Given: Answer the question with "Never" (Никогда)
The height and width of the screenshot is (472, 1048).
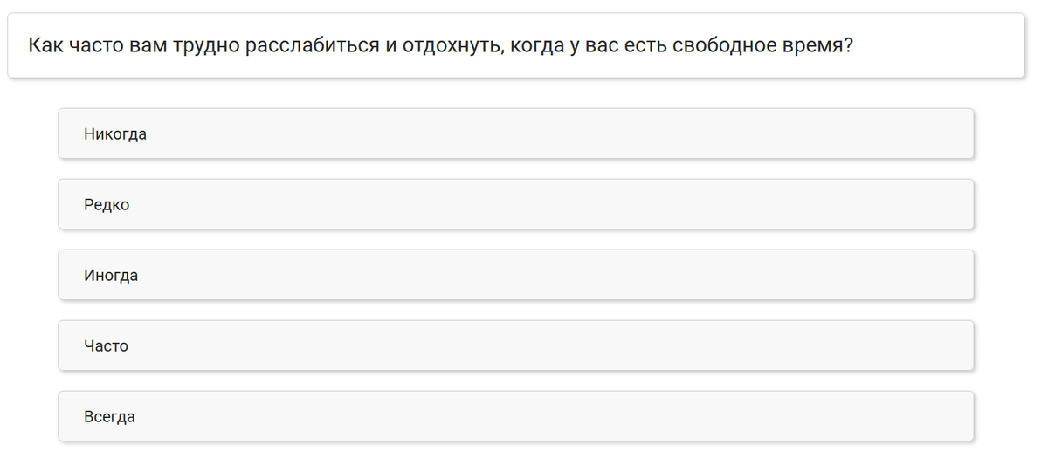Looking at the screenshot, I should (515, 133).
